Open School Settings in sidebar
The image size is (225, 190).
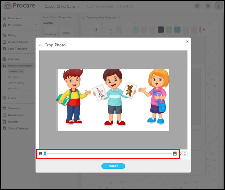(x=18, y=128)
